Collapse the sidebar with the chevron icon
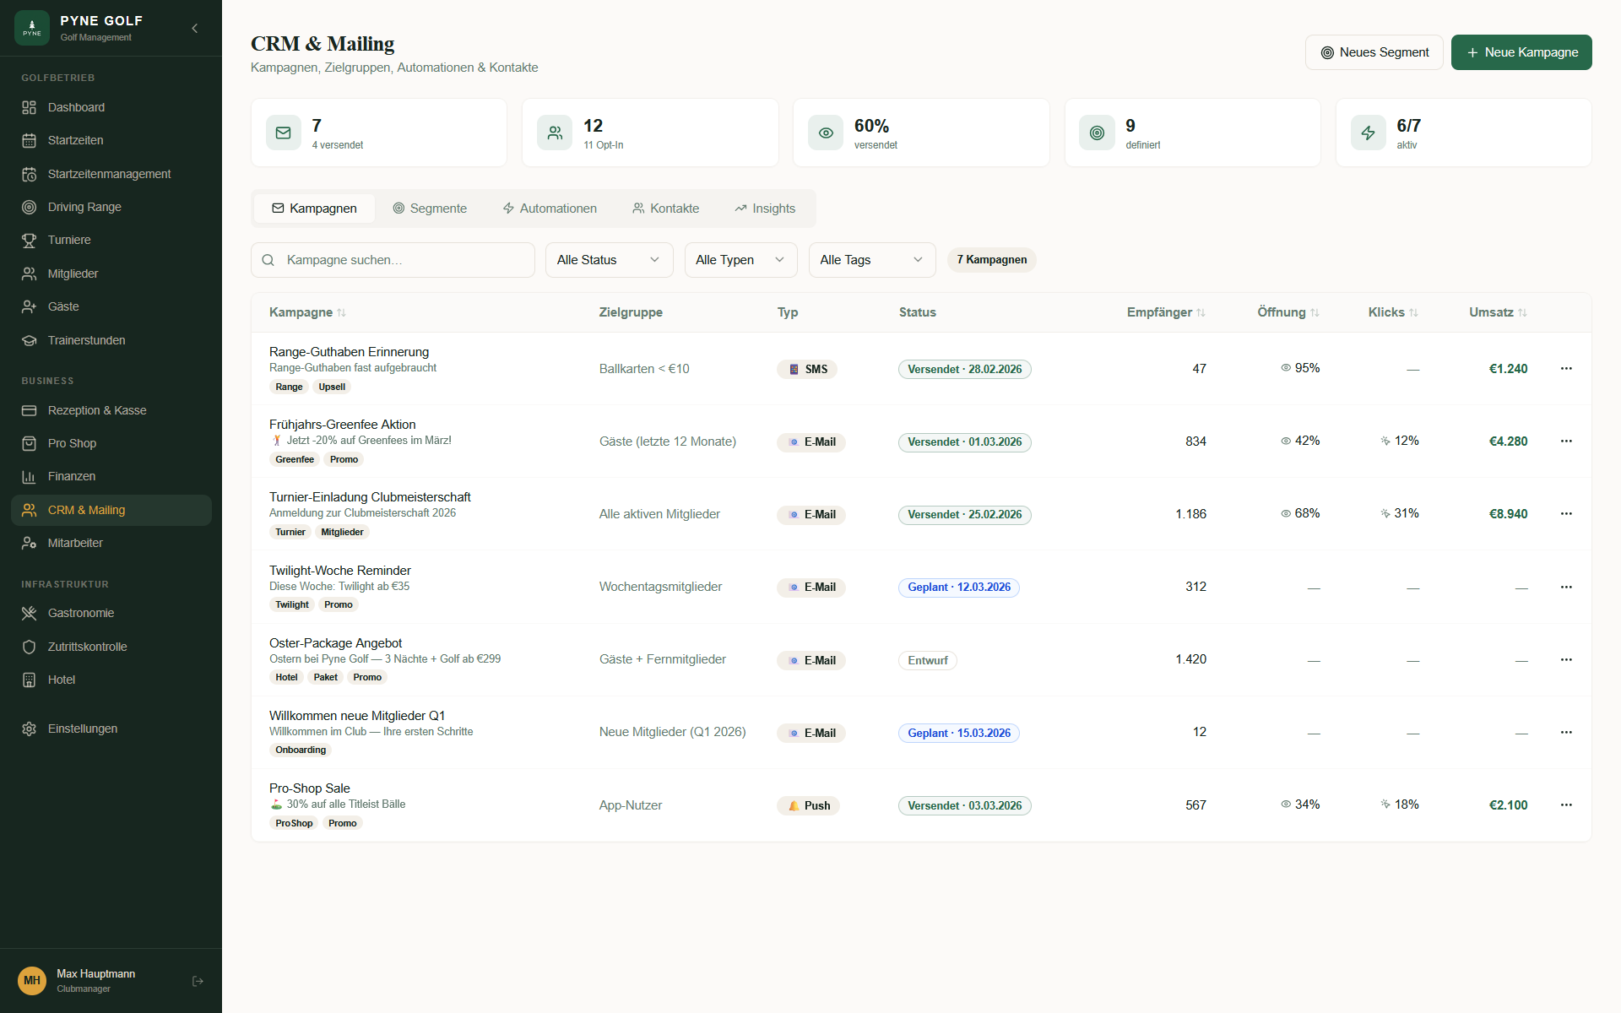This screenshot has width=1621, height=1013. (x=195, y=29)
